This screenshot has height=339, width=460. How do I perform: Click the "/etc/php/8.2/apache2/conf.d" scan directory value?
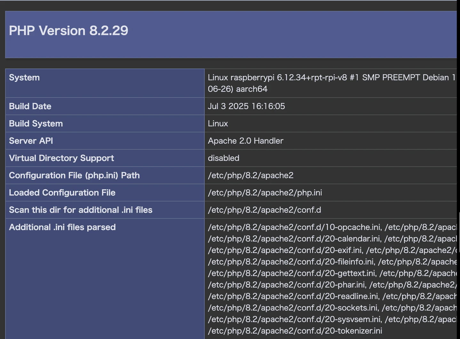pyautogui.click(x=265, y=210)
